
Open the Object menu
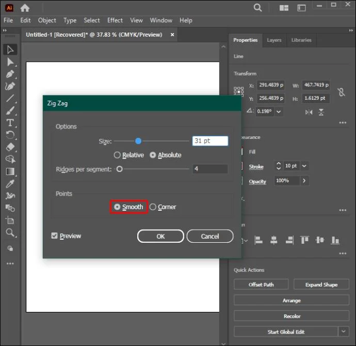click(x=47, y=20)
